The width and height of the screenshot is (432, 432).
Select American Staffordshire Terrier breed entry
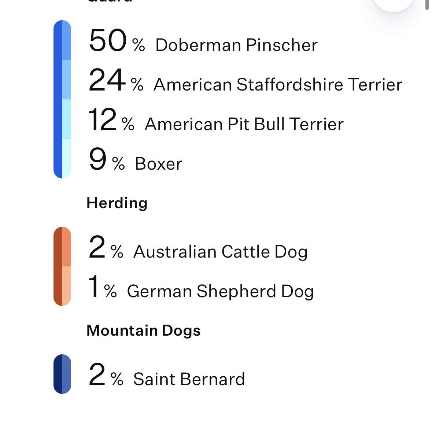(x=277, y=85)
